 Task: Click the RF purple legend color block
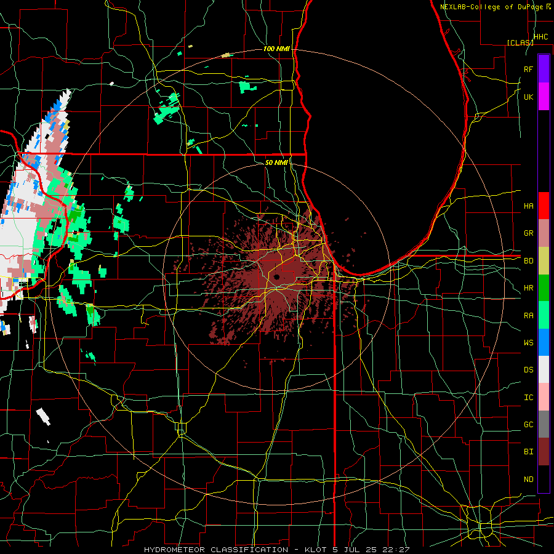tap(544, 69)
